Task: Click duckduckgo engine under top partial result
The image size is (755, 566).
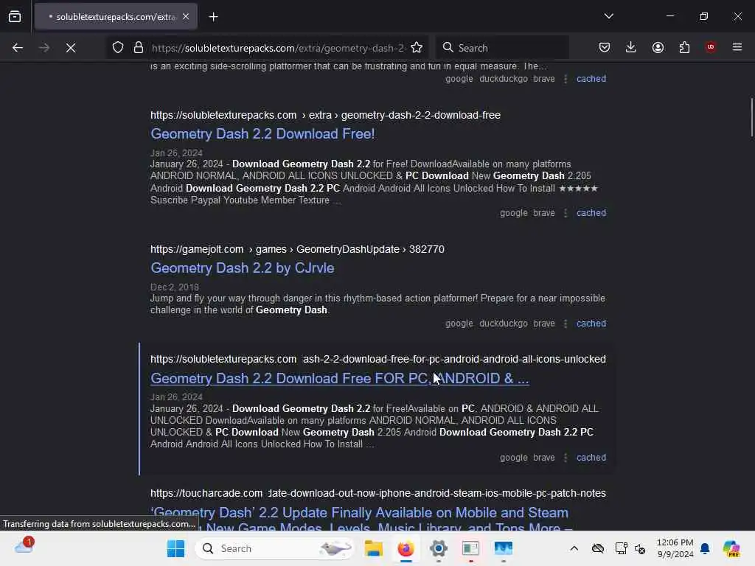Action: tap(503, 79)
